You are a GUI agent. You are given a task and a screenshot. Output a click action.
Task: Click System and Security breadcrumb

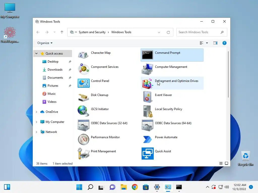[x=92, y=32]
